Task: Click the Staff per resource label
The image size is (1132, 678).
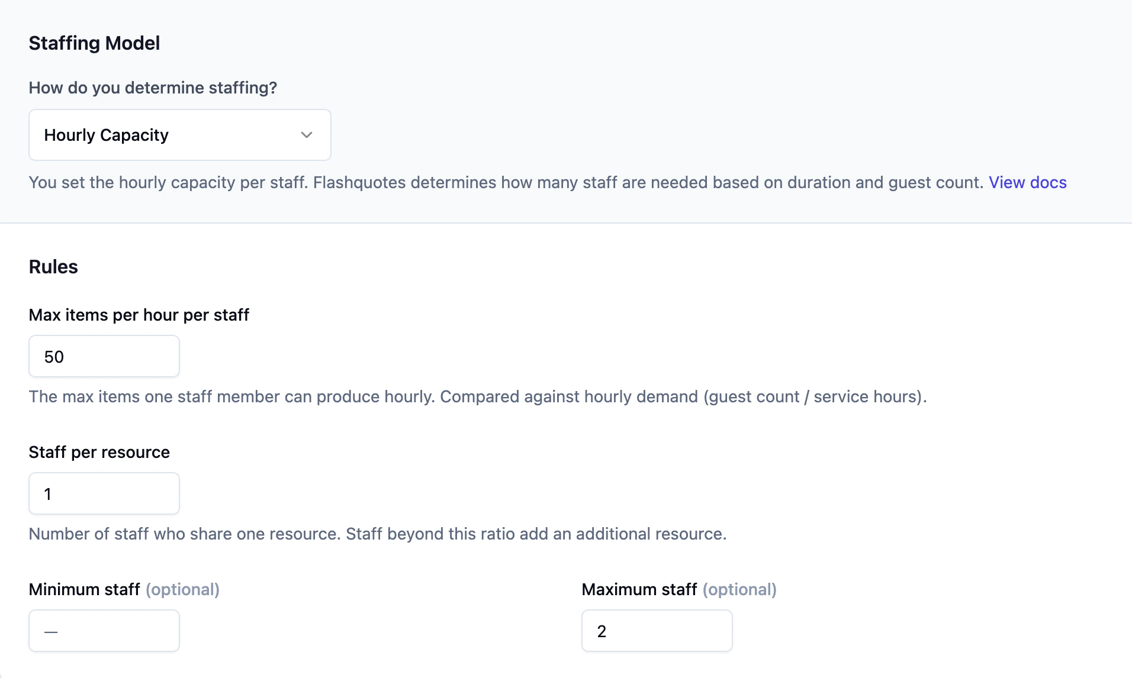Action: click(99, 452)
